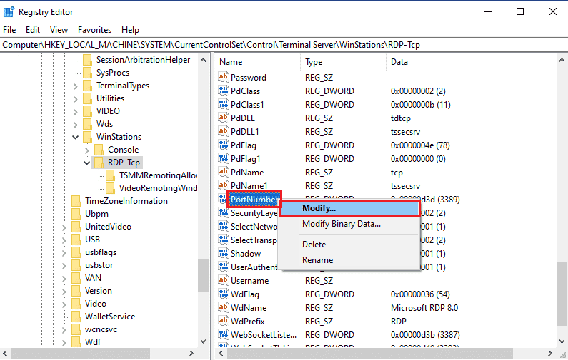Expand the Console tree node

(x=86, y=150)
